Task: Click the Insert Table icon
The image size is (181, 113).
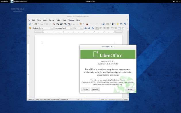Action: (x=107, y=24)
